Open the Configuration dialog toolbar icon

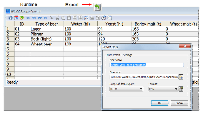click(x=16, y=18)
